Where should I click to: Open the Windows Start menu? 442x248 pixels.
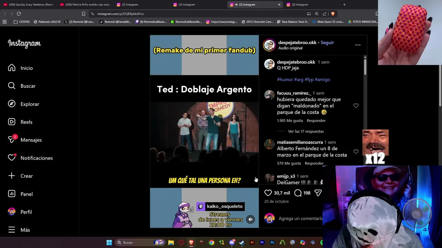click(x=109, y=242)
